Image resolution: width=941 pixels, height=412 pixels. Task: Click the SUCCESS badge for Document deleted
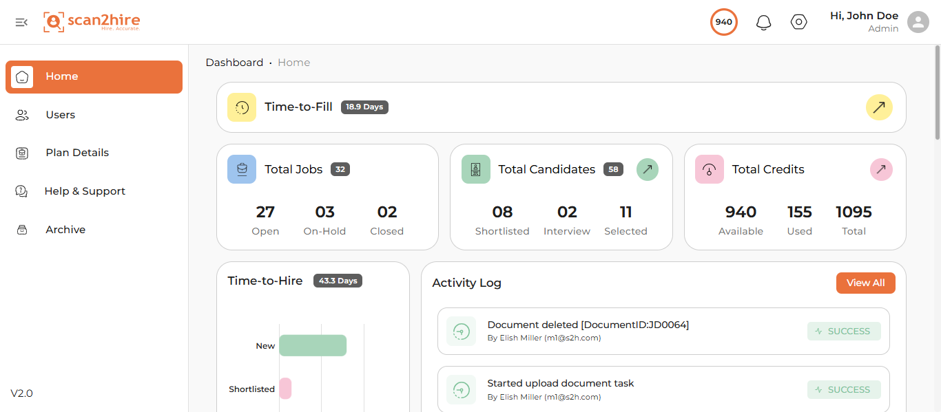click(844, 331)
